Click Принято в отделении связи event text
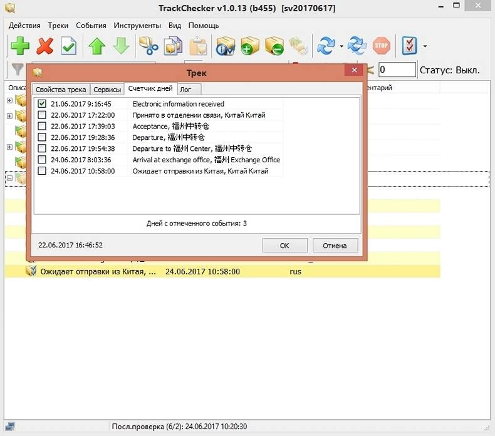The width and height of the screenshot is (495, 436). click(199, 115)
